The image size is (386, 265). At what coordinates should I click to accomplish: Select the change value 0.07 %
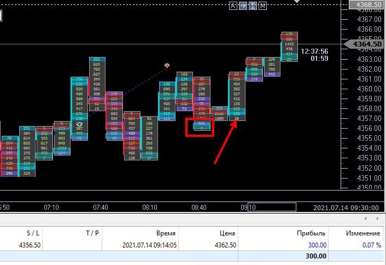click(x=372, y=245)
